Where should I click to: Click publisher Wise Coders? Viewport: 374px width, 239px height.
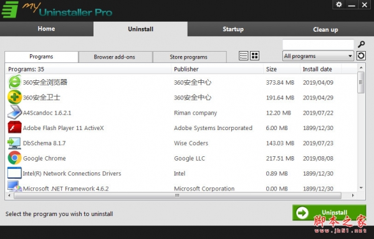(191, 143)
